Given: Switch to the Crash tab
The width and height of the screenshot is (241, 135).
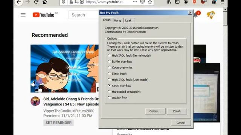Looking at the screenshot, I should point(107,20).
